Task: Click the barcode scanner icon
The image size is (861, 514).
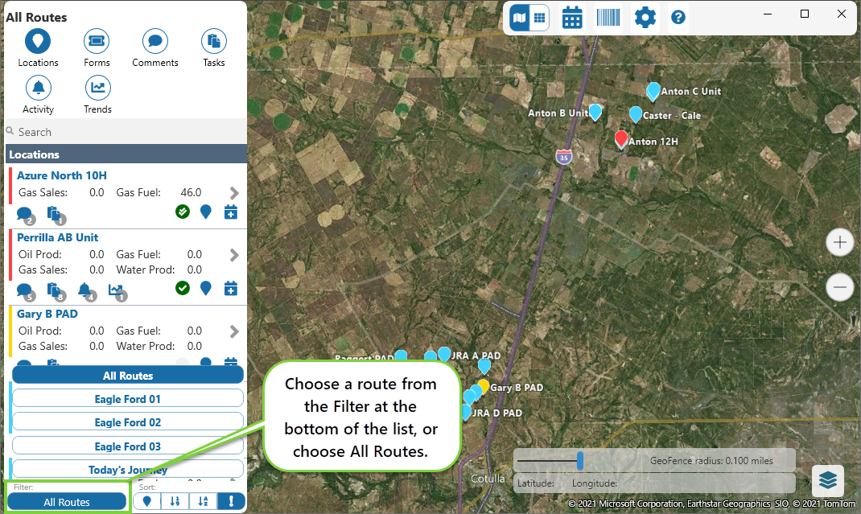Action: tap(608, 19)
